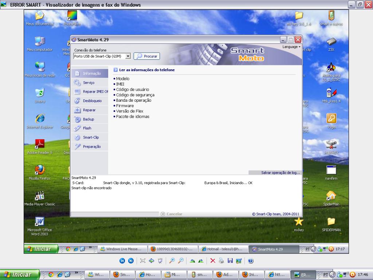Click the Cancelar button in SmartMoto
373x280 pixels.
coord(172,214)
